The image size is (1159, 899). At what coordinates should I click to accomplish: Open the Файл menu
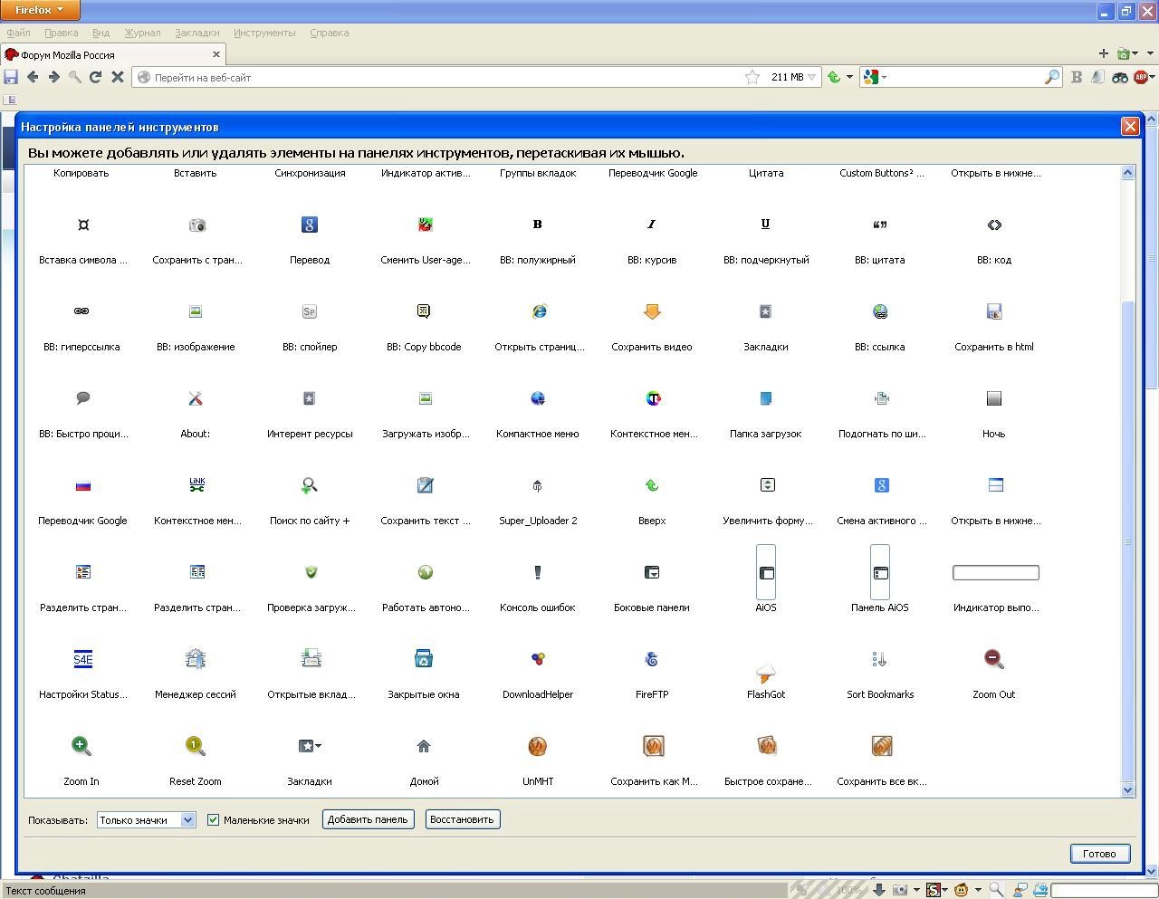[x=18, y=33]
